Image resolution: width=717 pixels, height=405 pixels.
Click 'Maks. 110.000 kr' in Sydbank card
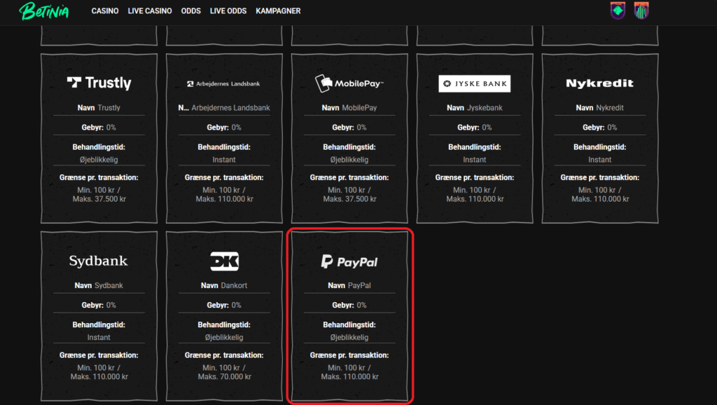tap(99, 377)
